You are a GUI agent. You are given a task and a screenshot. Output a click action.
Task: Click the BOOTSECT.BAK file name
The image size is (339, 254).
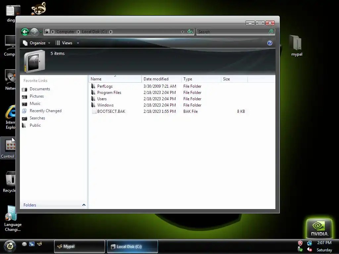[x=111, y=111]
